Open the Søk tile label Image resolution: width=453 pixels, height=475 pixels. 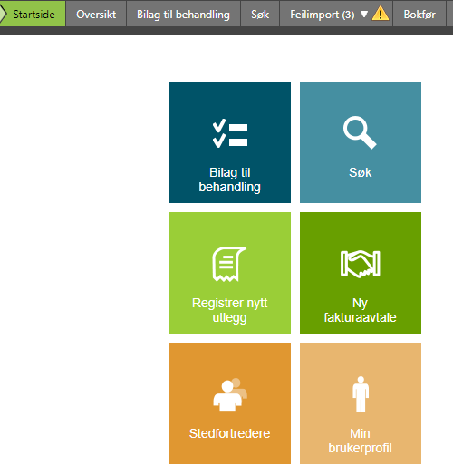pos(360,172)
